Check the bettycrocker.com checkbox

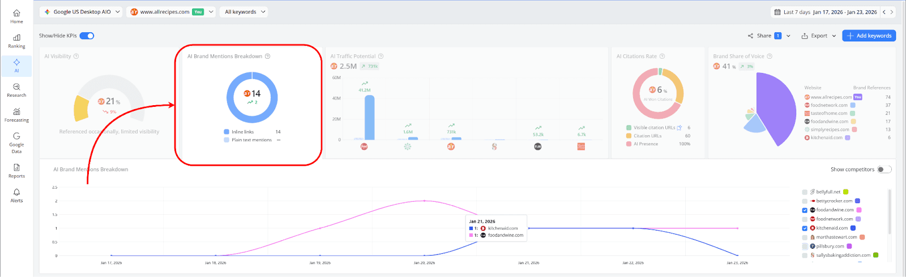[805, 201]
